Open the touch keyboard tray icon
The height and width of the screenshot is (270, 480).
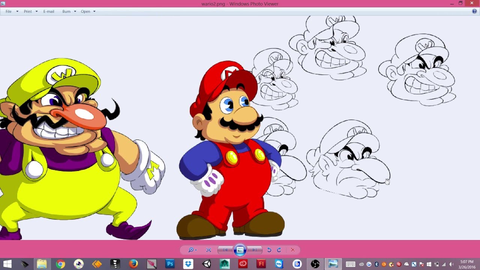351,264
